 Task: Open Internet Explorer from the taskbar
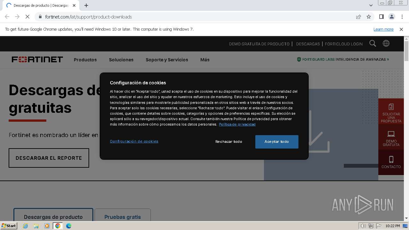click(x=25, y=226)
